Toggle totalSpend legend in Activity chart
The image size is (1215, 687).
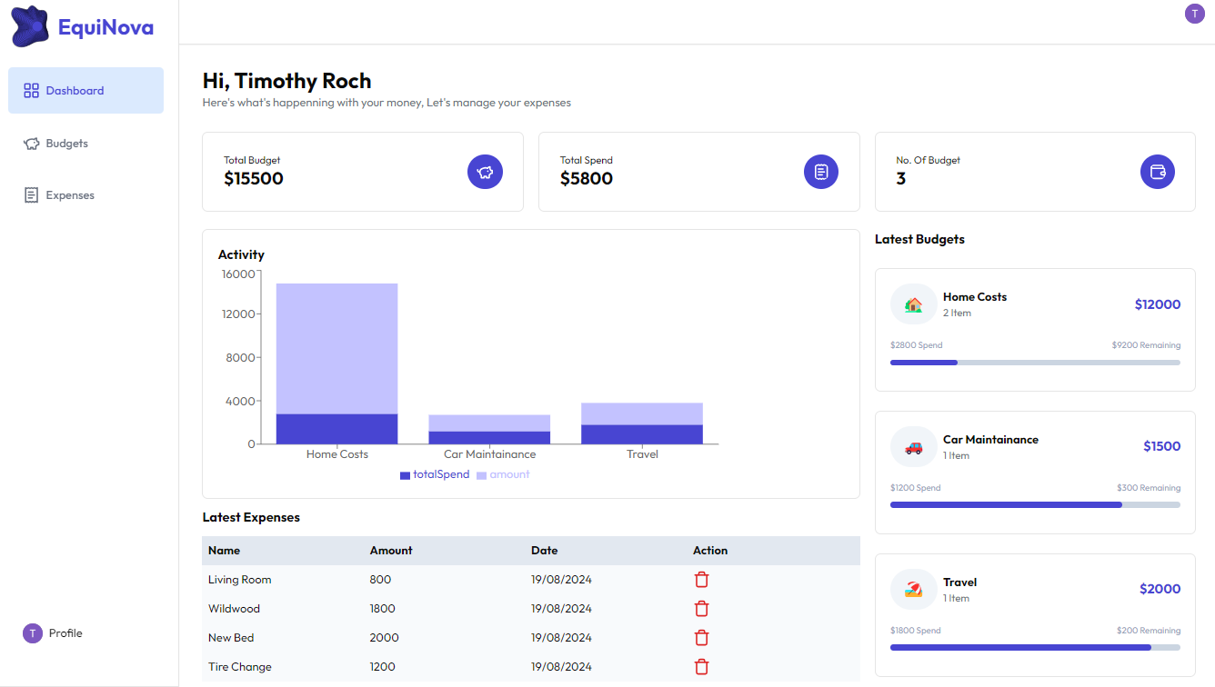435,474
